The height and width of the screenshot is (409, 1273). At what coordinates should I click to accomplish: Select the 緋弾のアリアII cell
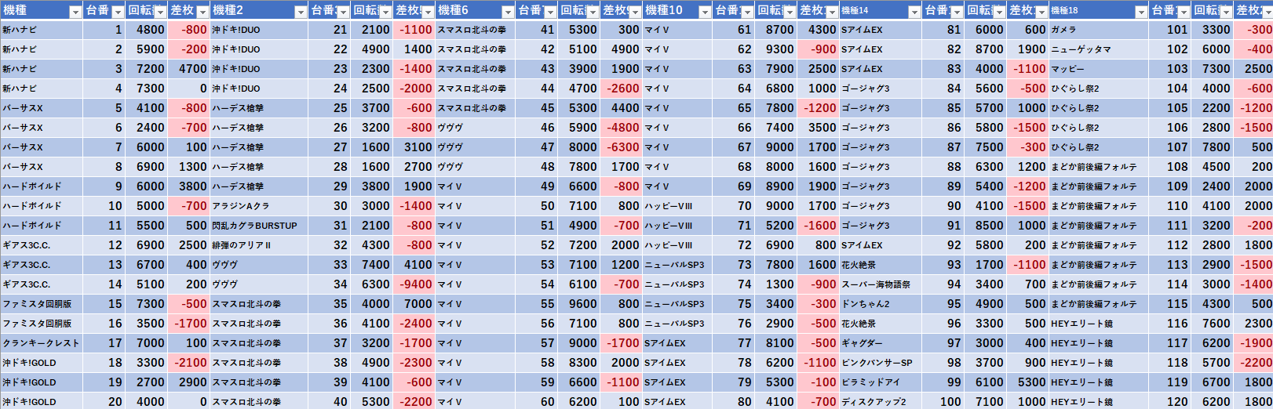coord(259,245)
